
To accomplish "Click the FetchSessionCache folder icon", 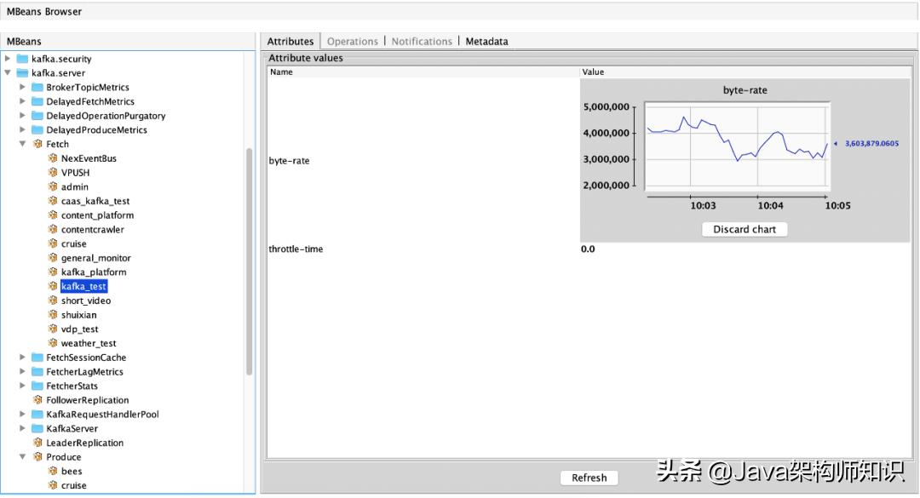I will [x=37, y=358].
